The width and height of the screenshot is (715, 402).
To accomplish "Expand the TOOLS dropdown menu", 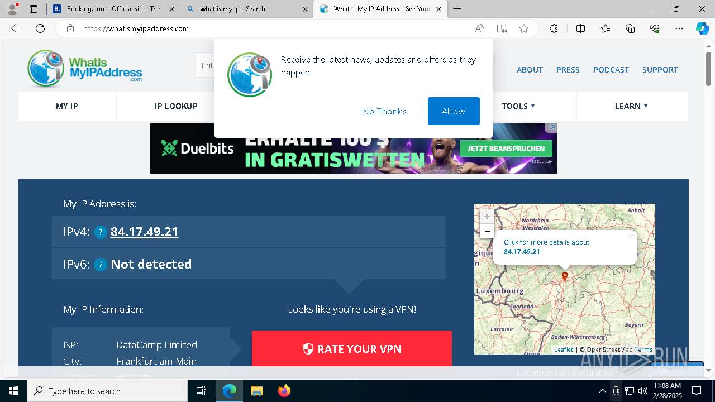I will coord(518,106).
